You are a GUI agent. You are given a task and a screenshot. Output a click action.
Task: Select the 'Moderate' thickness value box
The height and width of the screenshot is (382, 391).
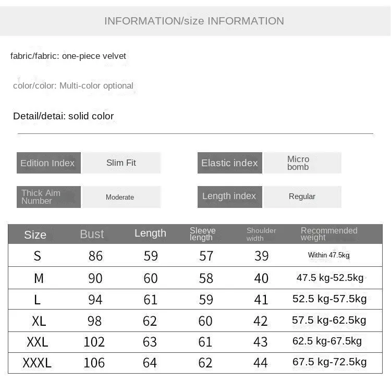click(x=120, y=197)
